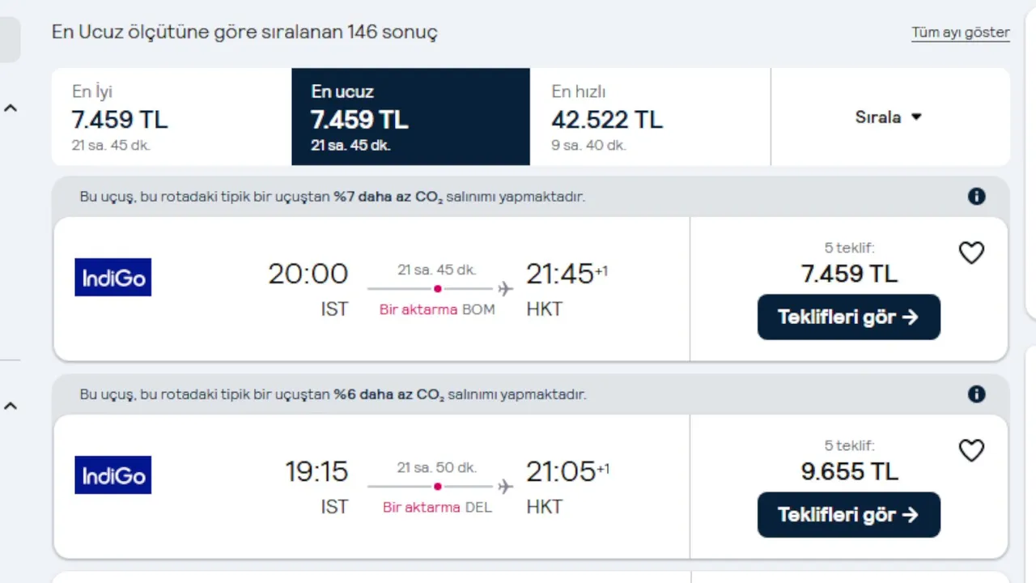Open CO2 info icon on second flight
The height and width of the screenshot is (583, 1036).
977,394
